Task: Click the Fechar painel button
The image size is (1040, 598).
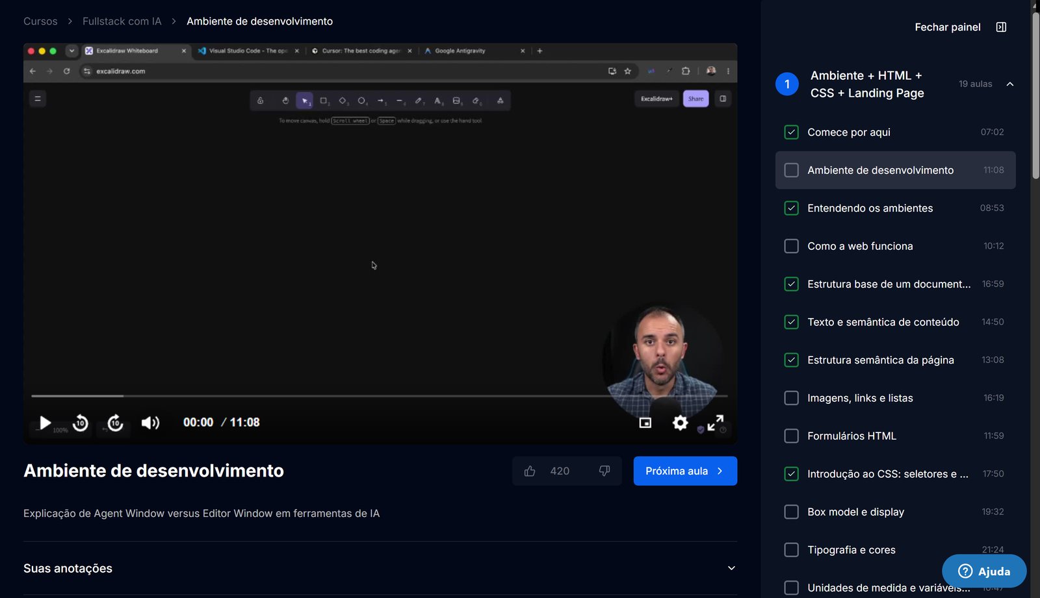Action: [x=947, y=27]
